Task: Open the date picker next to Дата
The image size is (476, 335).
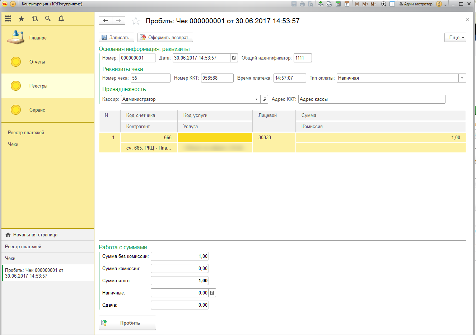Action: pos(234,58)
